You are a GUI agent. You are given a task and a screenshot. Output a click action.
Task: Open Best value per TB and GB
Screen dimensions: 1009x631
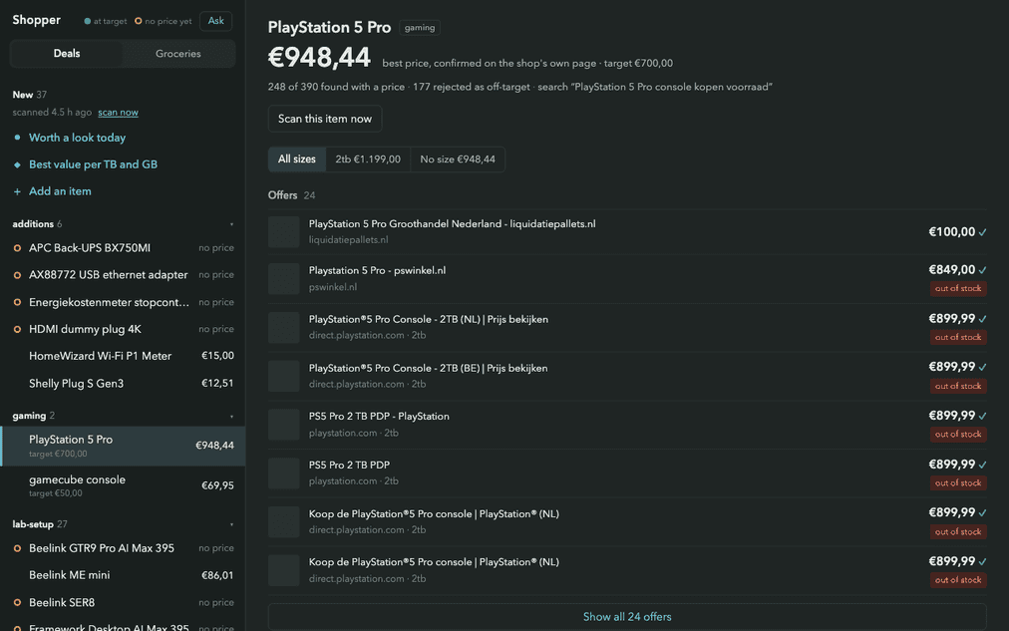(94, 164)
